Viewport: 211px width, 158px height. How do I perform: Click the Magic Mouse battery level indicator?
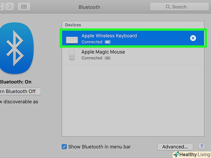point(108,58)
